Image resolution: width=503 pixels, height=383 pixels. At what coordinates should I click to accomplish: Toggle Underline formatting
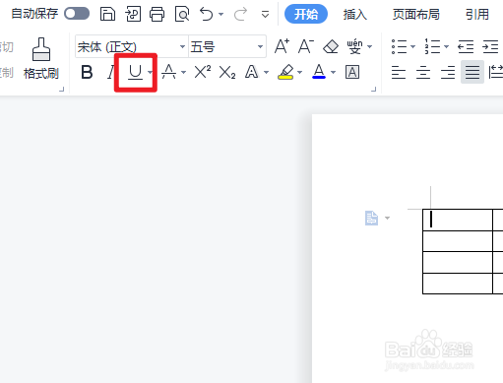(x=135, y=72)
